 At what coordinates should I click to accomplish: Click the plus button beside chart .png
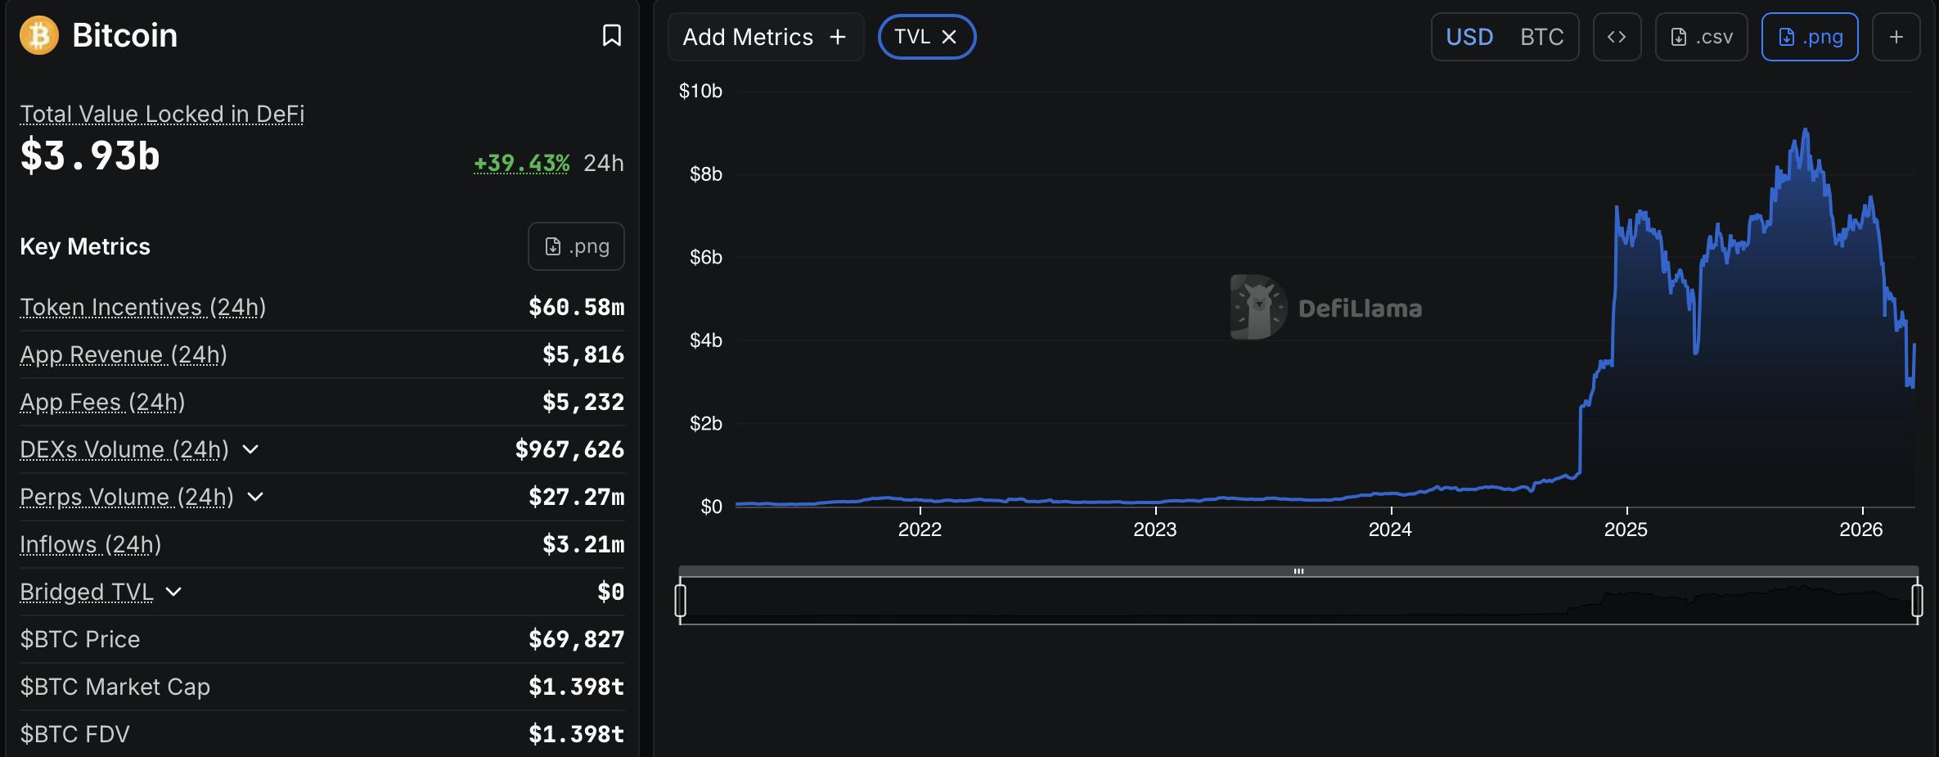tap(1896, 37)
